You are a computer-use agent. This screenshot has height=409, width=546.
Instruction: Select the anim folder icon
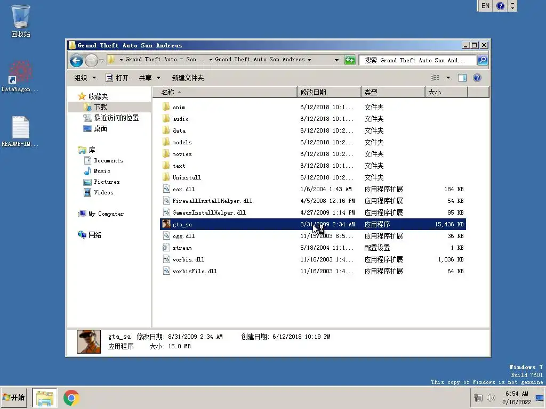pos(166,107)
